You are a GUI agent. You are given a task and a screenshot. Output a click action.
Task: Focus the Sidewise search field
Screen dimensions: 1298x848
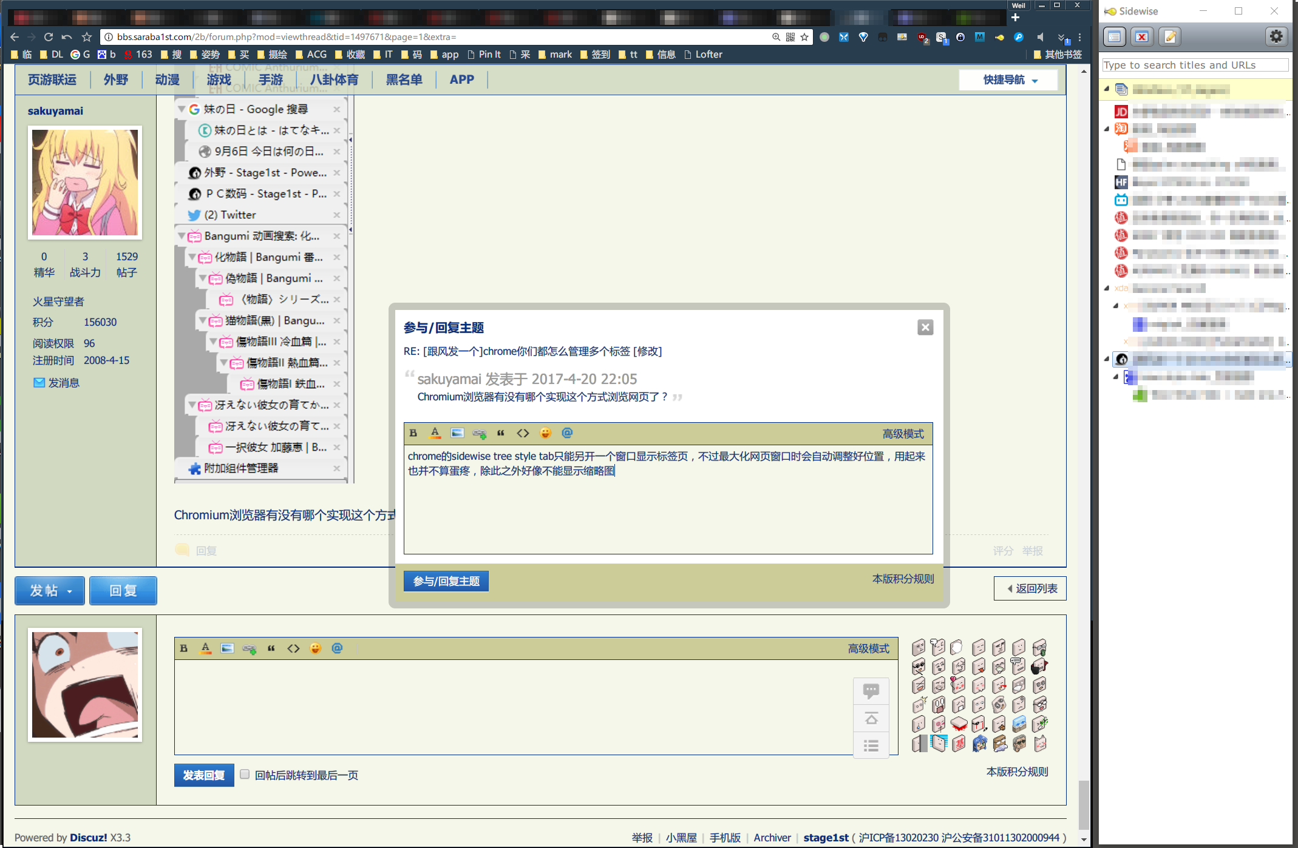point(1195,65)
